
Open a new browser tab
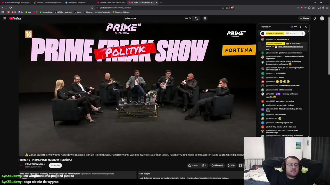click(x=161, y=3)
